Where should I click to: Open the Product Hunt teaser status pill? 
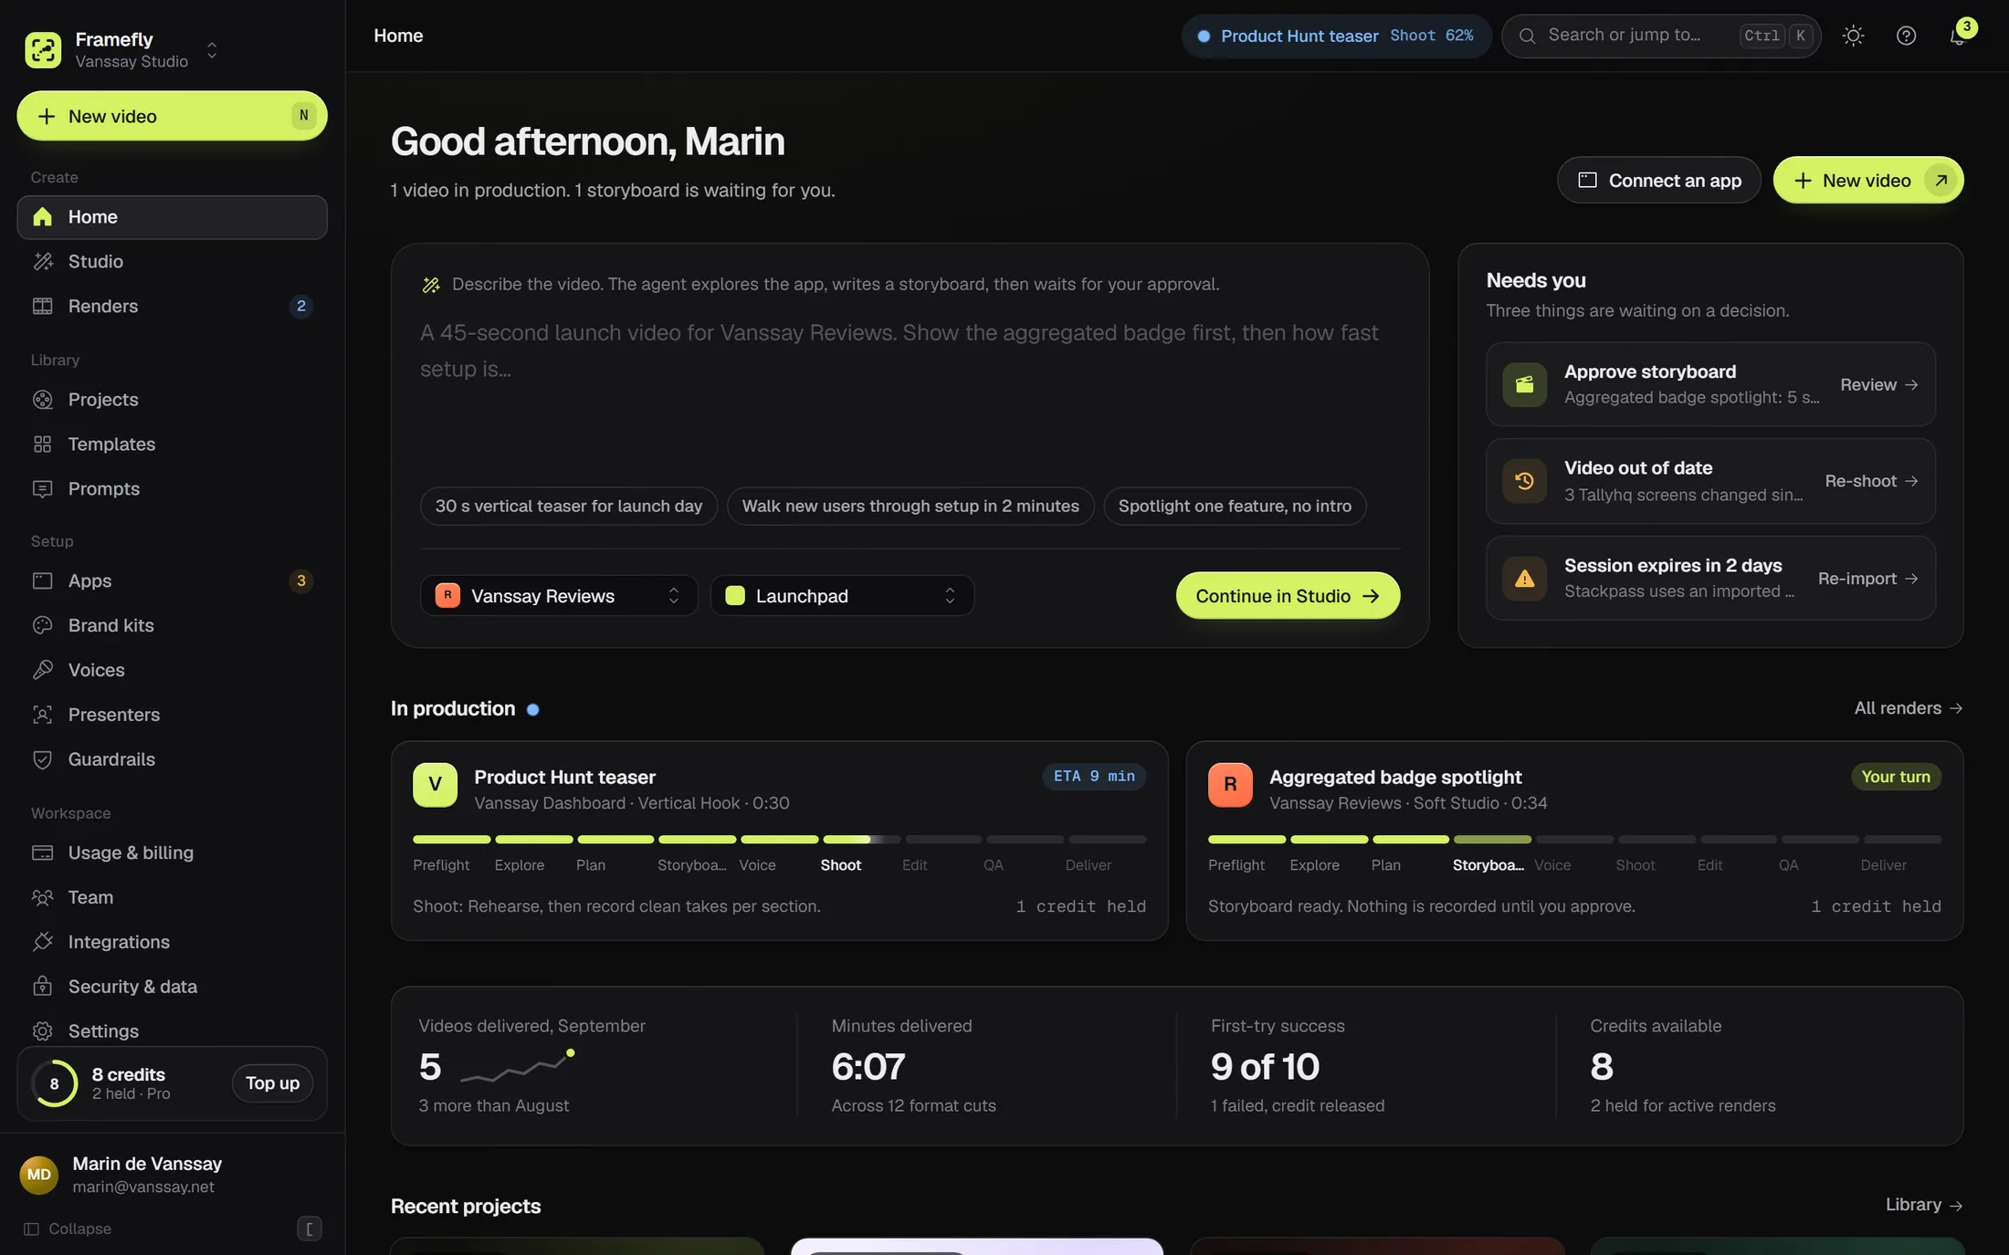coord(1337,36)
